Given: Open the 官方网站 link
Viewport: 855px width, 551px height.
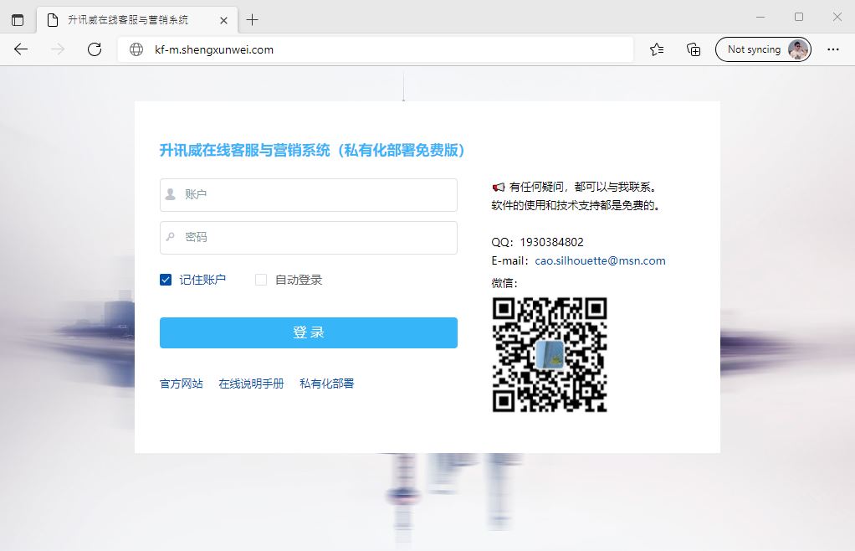Looking at the screenshot, I should click(x=180, y=383).
